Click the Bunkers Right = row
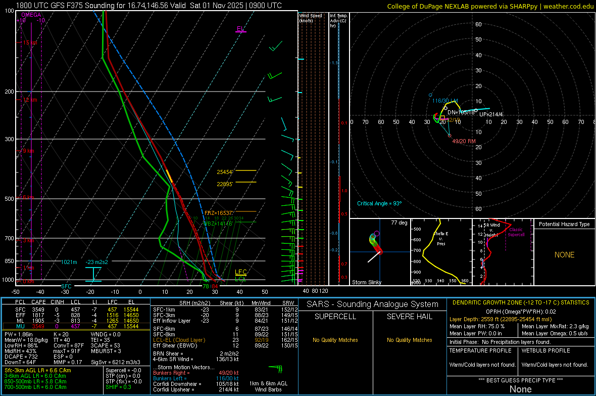This screenshot has height=396, width=596. (x=196, y=373)
